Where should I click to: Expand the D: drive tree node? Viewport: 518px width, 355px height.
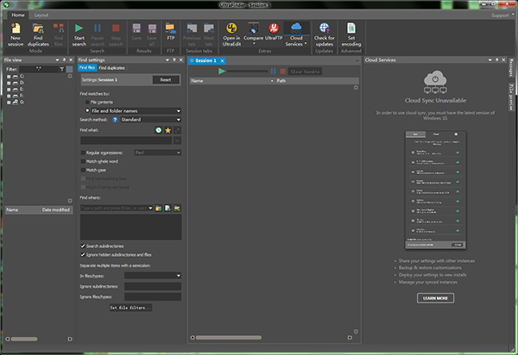(x=9, y=83)
